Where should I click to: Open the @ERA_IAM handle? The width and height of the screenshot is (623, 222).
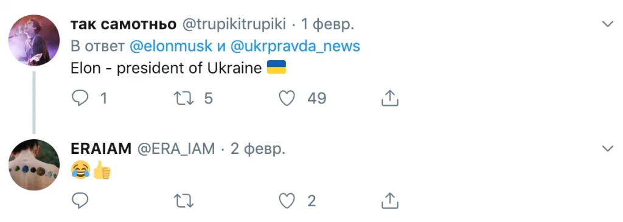point(176,150)
